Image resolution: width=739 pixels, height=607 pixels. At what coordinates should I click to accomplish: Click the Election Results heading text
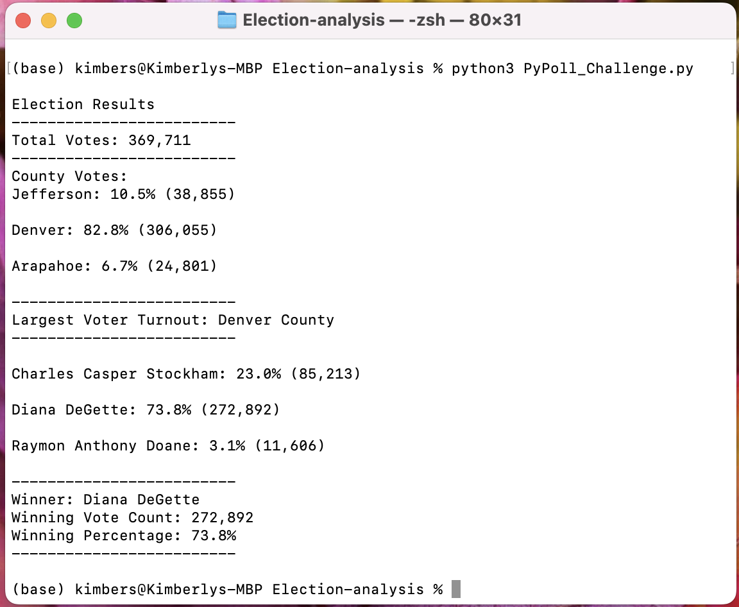[83, 104]
